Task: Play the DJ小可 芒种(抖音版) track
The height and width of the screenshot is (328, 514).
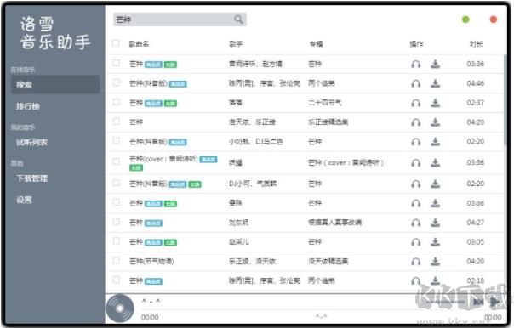Action: pos(415,184)
